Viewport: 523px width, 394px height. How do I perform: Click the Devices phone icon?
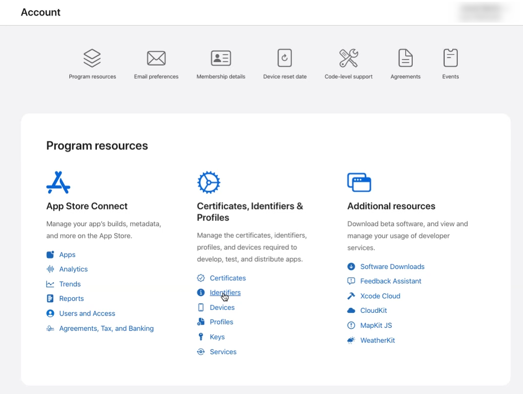[x=201, y=307]
